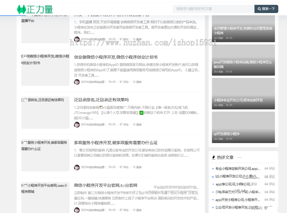This screenshot has width=287, height=213.
Task: Open sidebar card qt开发微信小程序
Action: 243,127
